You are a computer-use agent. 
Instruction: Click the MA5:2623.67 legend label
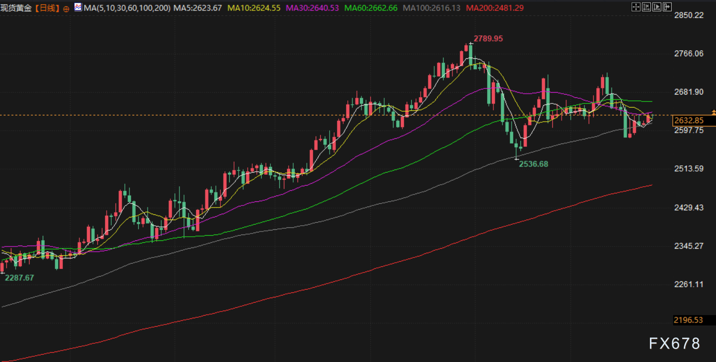click(x=198, y=8)
